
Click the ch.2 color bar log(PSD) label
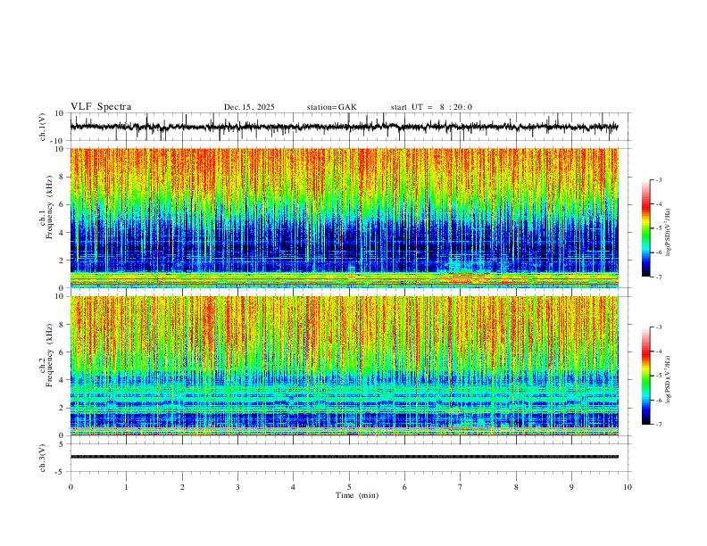tap(669, 379)
